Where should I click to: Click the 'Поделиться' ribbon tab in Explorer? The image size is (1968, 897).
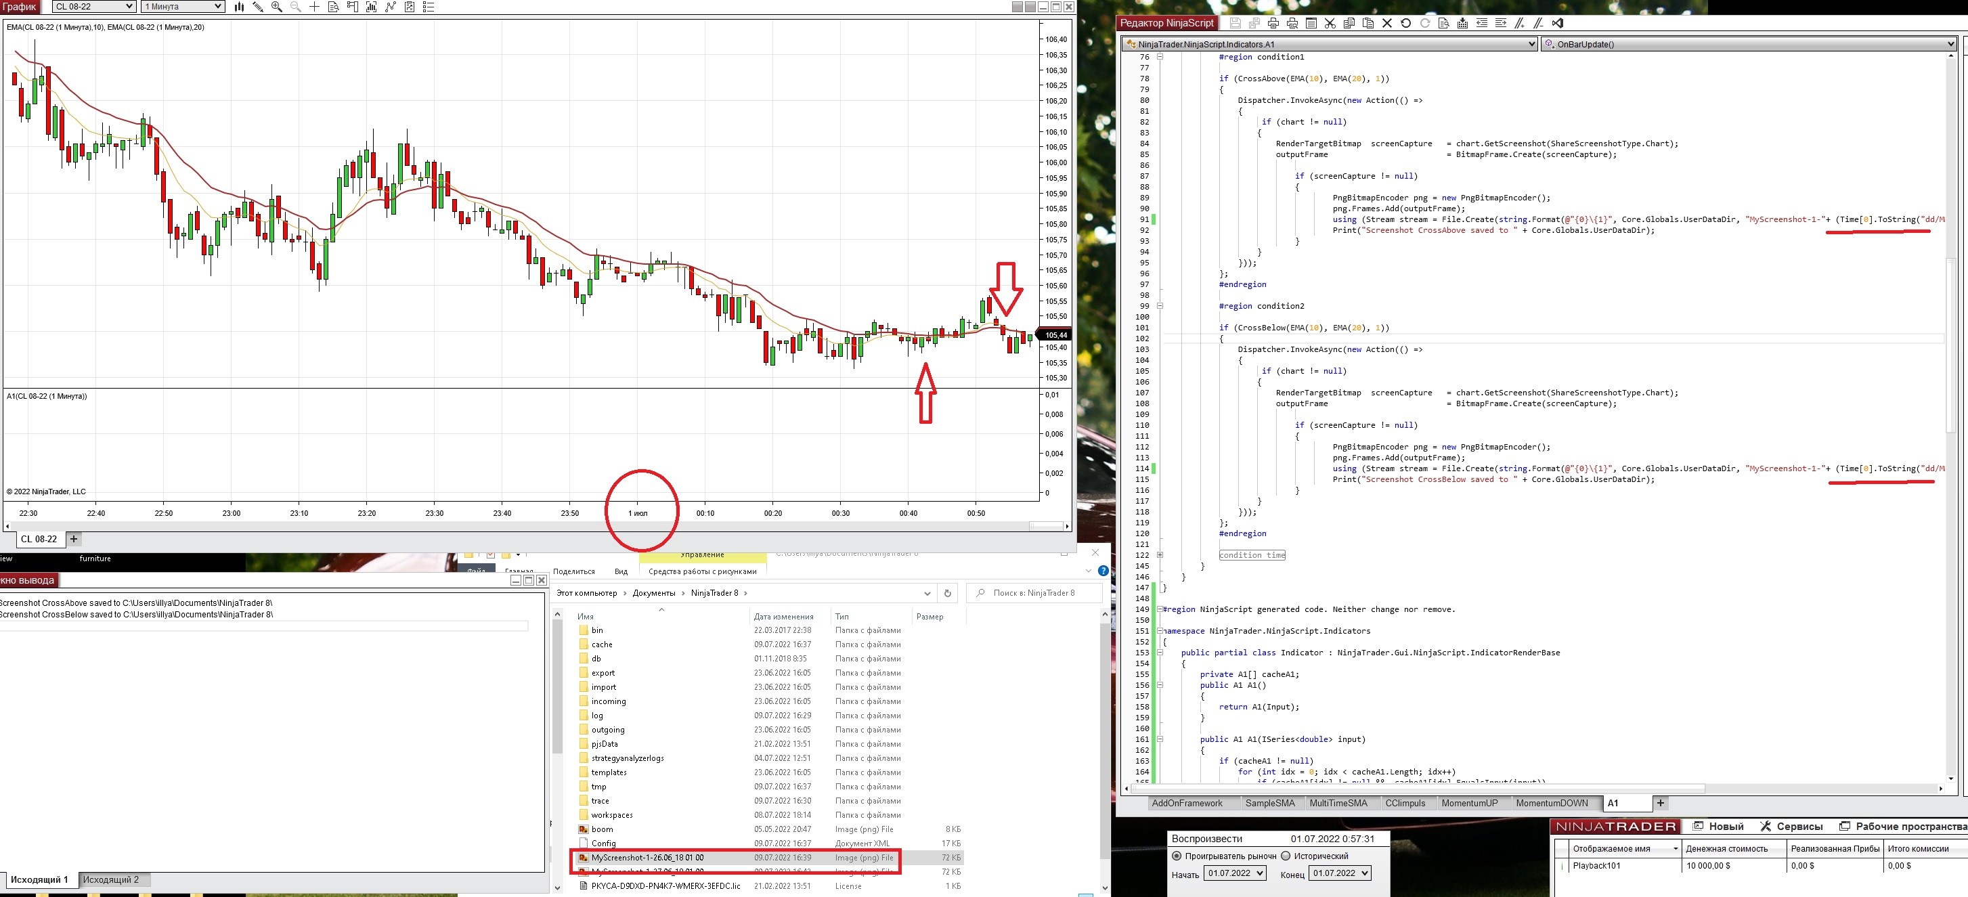(x=573, y=571)
